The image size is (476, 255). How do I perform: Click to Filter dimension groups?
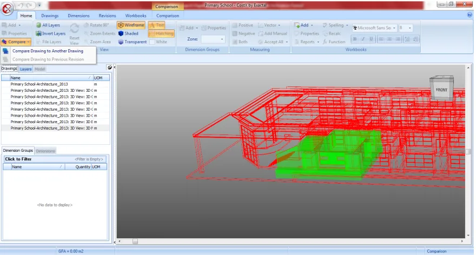point(55,159)
